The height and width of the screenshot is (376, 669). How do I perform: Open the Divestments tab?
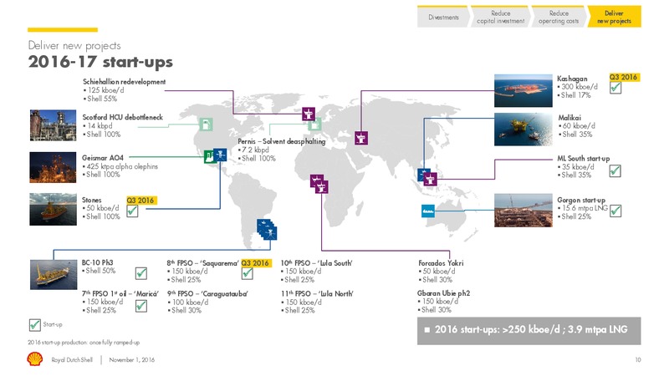pyautogui.click(x=443, y=17)
